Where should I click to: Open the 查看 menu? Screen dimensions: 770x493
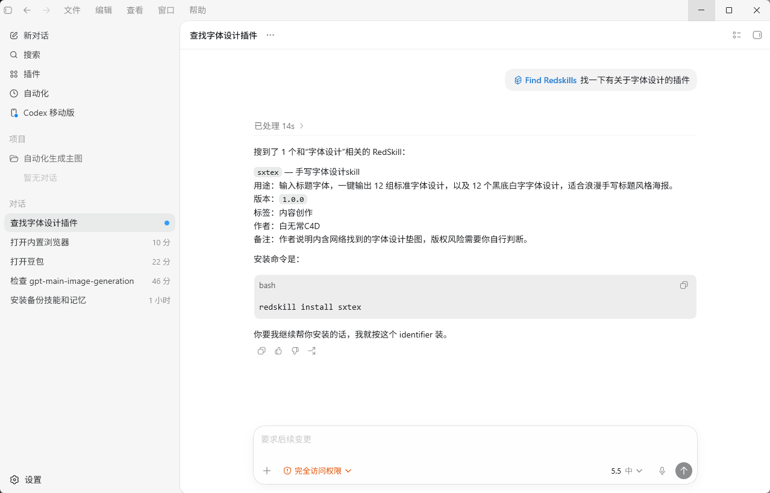(135, 10)
